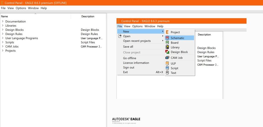The image size is (263, 127).
Task: Open the File menu in main window
Action: pyautogui.click(x=3, y=8)
